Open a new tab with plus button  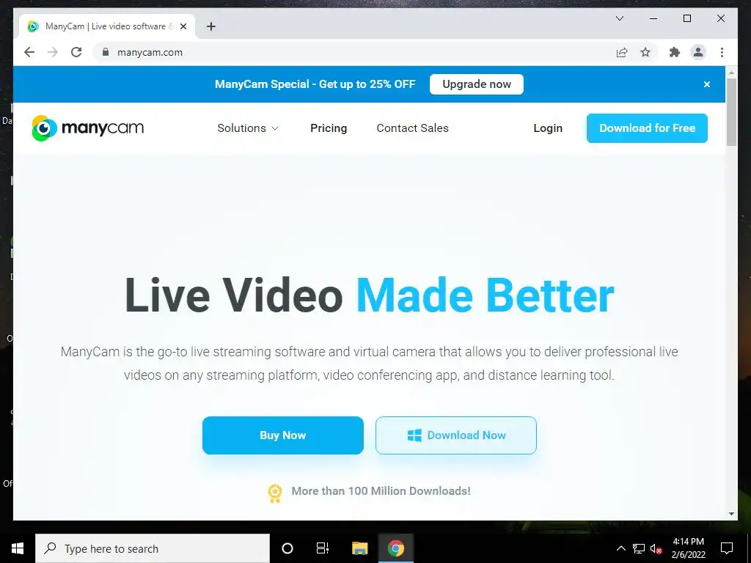tap(210, 26)
